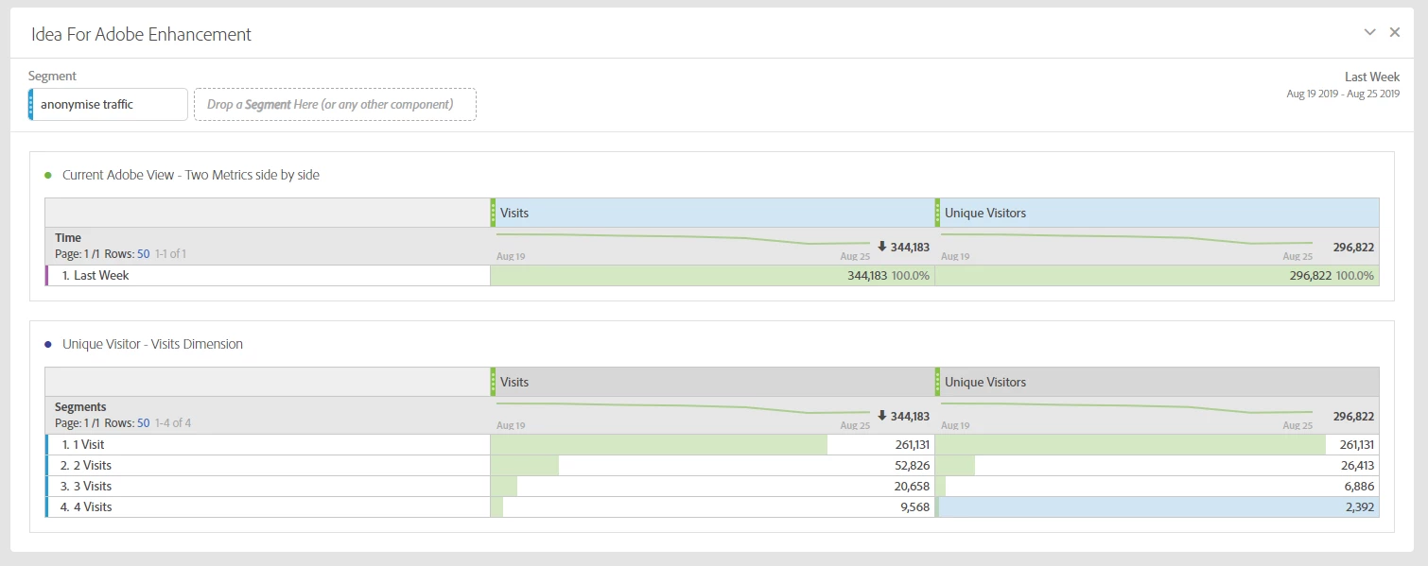Click the 261,131 Visits cell for 1 Visit
This screenshot has width=1428, height=566.
pos(713,444)
